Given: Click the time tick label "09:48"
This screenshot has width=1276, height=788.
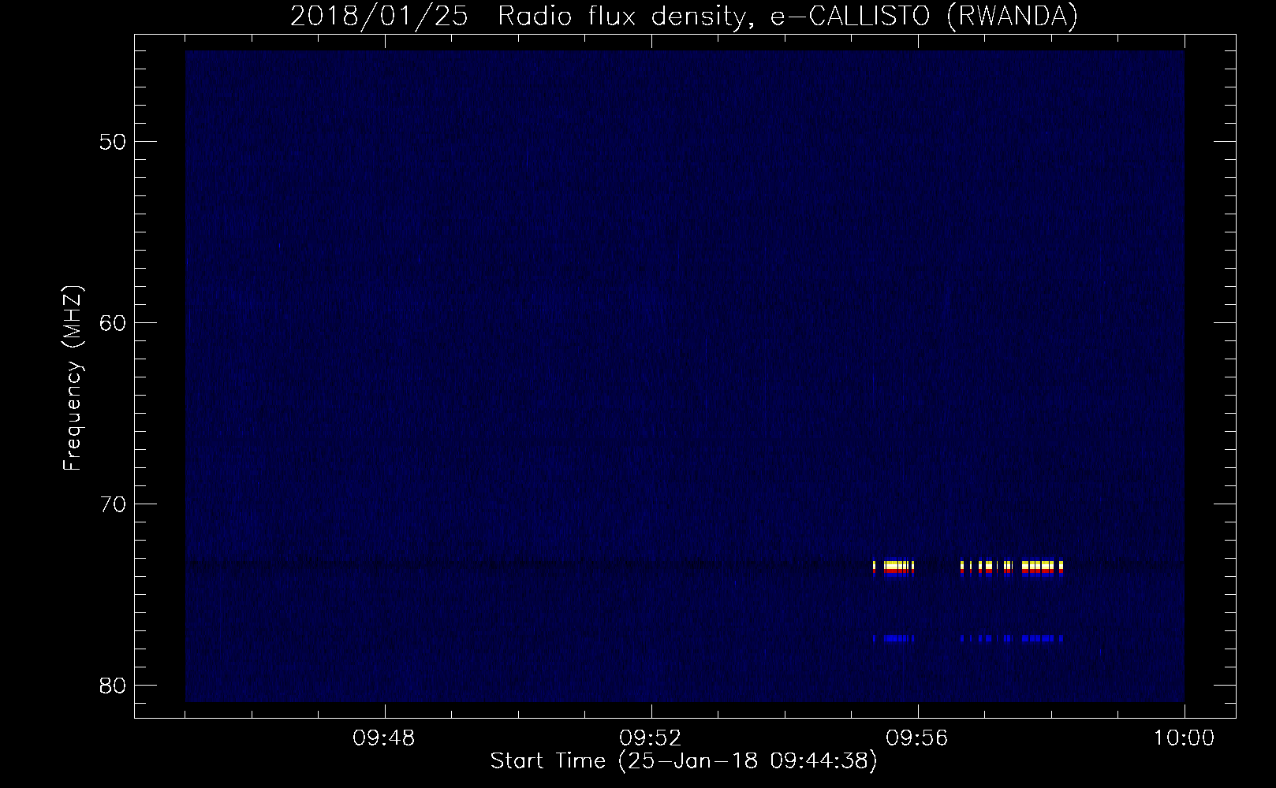Looking at the screenshot, I should pyautogui.click(x=384, y=739).
